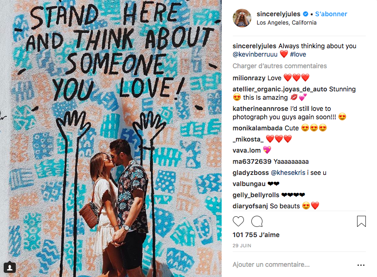
Task: Save post with the bookmark icon
Action: coord(361,221)
